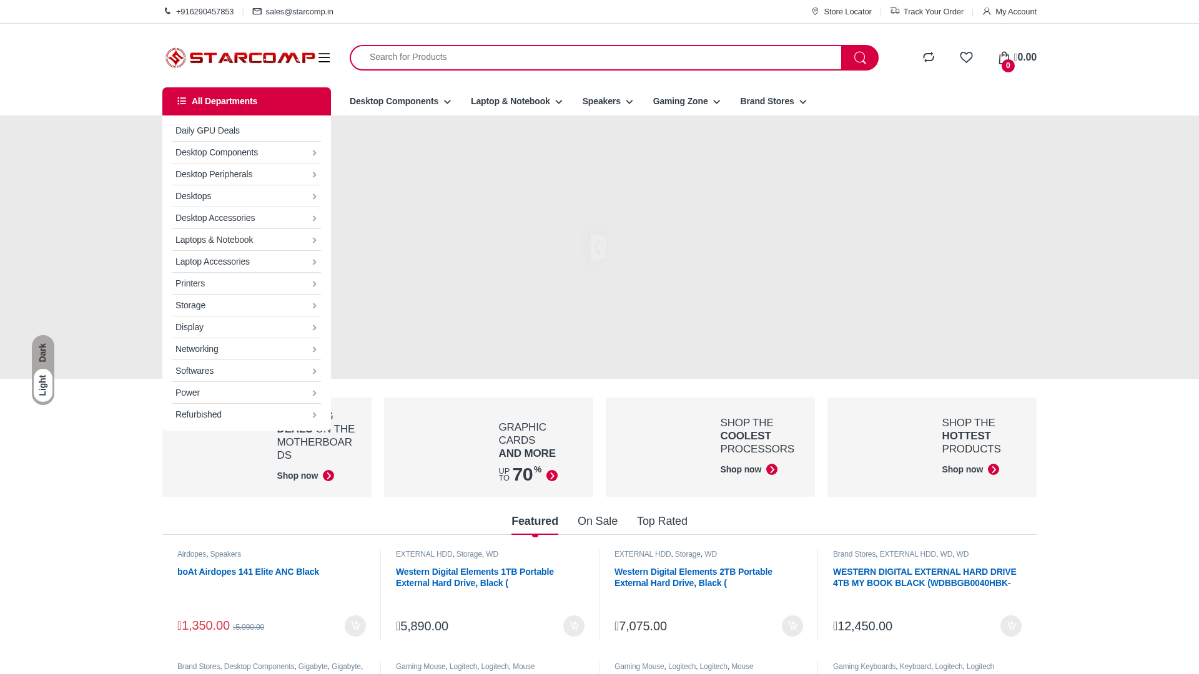This screenshot has width=1199, height=674.
Task: Open the hamburger menu beside the logo
Action: (324, 57)
